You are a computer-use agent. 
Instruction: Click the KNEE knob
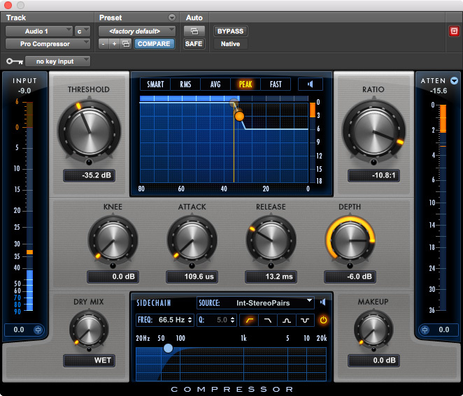[x=113, y=240]
